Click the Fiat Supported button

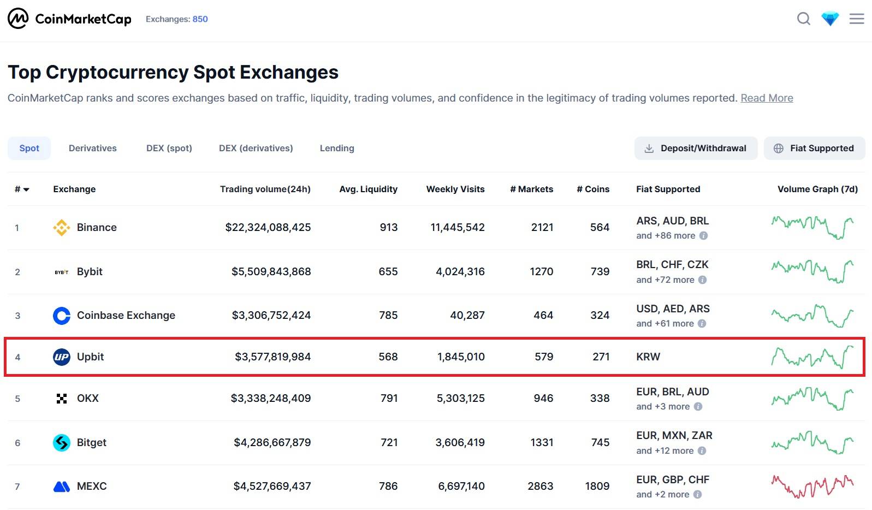[x=814, y=149]
